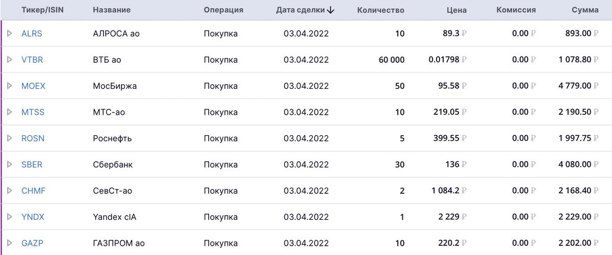Expand the MOEX row triangle
The height and width of the screenshot is (255, 612).
pos(9,86)
